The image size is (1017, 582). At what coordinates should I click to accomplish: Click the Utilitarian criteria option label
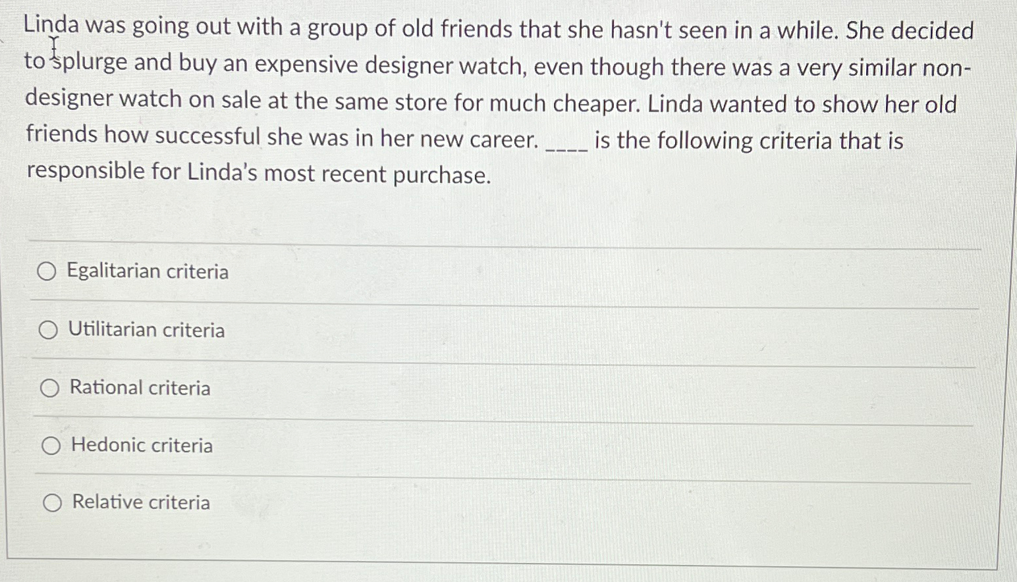(x=146, y=329)
